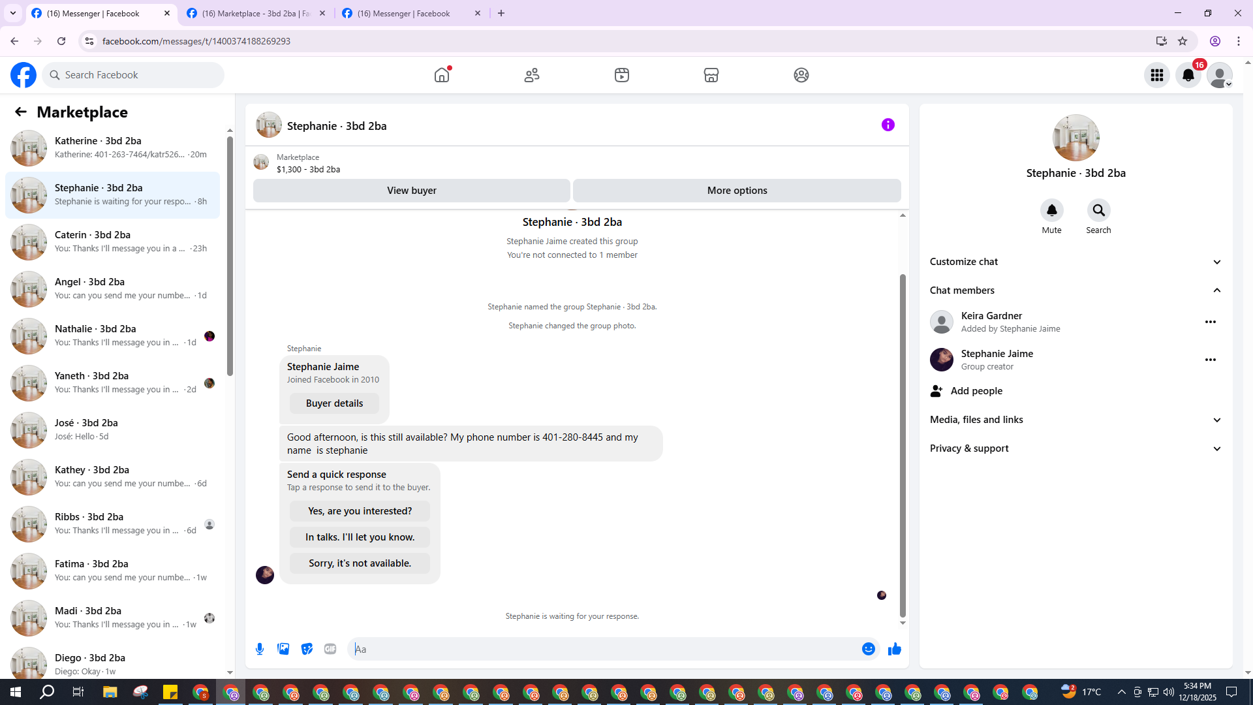
Task: Open member options for Keira Gardner
Action: [x=1211, y=322]
